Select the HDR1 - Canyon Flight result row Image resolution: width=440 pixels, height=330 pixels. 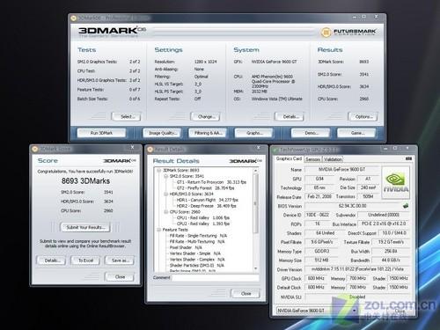coord(208,200)
